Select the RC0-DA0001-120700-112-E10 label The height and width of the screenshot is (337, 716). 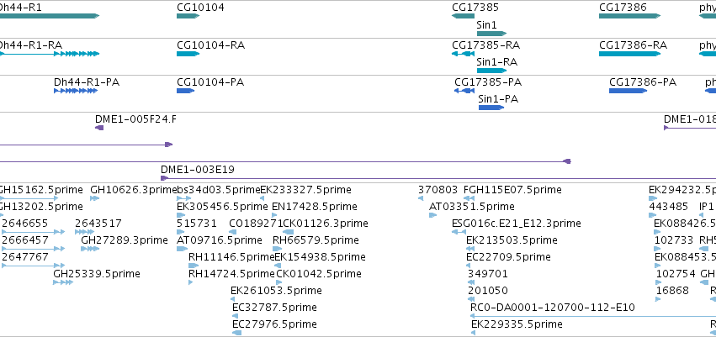553,308
